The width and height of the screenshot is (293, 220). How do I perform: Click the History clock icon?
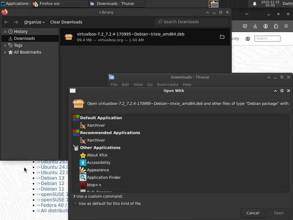tap(11, 32)
